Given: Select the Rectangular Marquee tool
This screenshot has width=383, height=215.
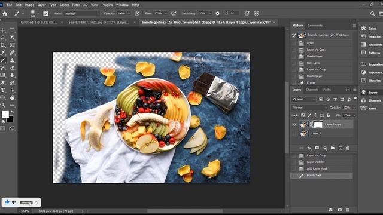Looking at the screenshot, I should (12, 30).
